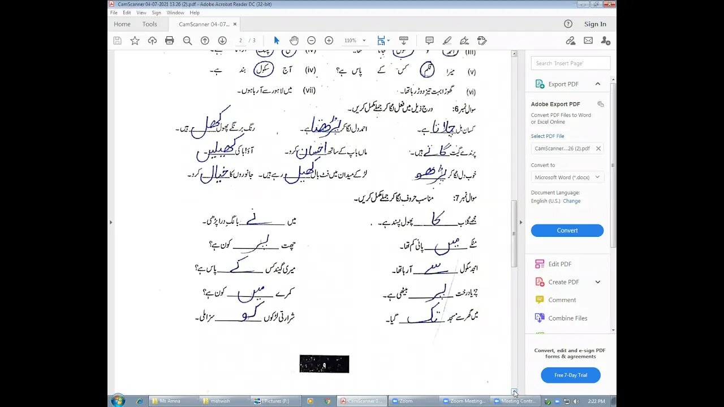Click copy icon beside Adobe Export PDF
The width and height of the screenshot is (724, 407).
tap(600, 105)
